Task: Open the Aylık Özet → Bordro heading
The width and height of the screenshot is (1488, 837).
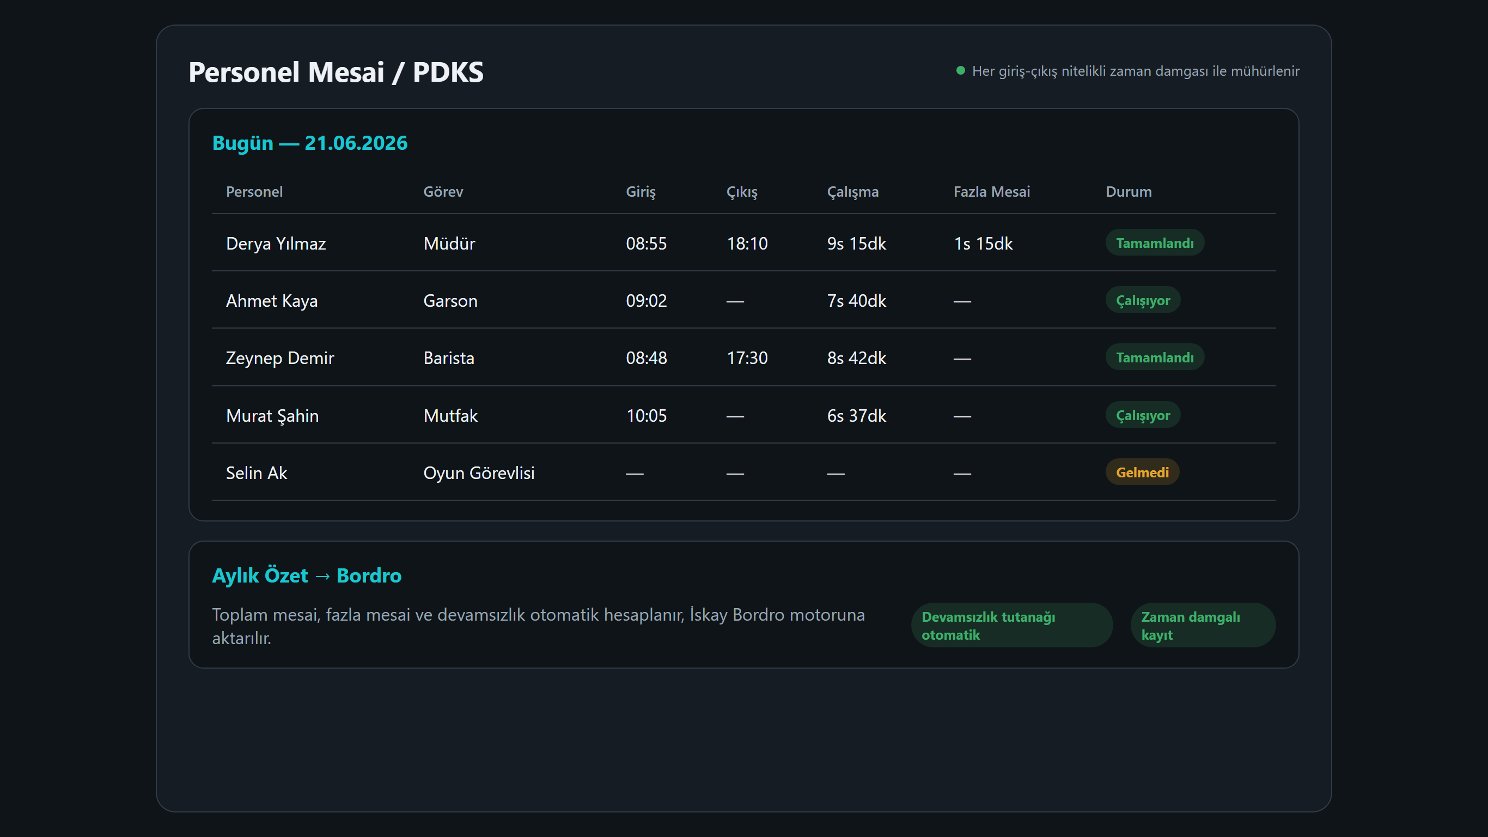Action: pos(307,575)
